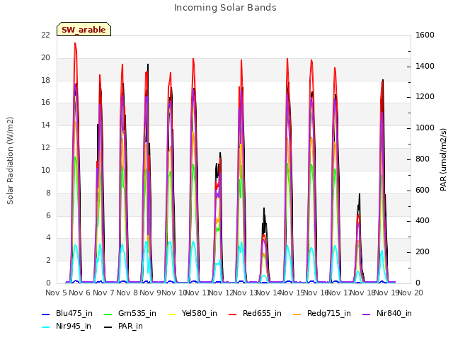Click the 1000 right y-axis tick label
This screenshot has height=340, width=453.
click(425, 127)
